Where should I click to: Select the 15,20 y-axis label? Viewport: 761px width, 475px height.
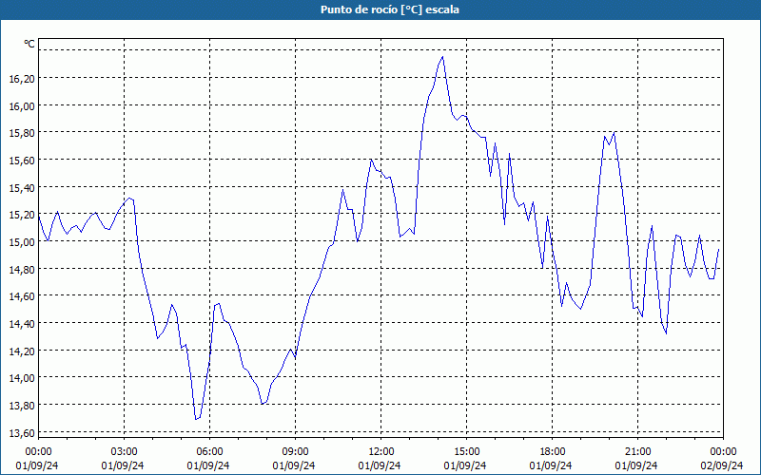click(x=22, y=215)
